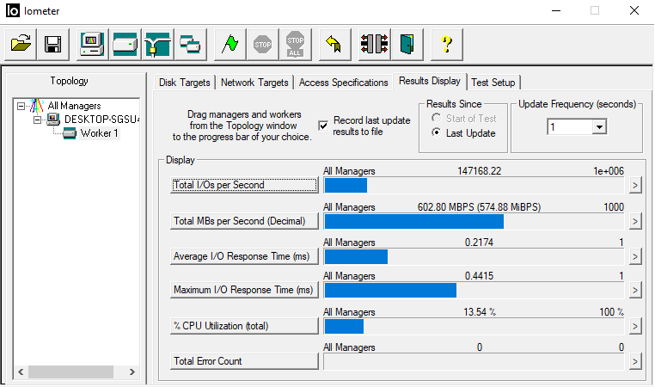This screenshot has width=655, height=387.
Task: Click the 13.54 % CPU value
Action: click(x=480, y=312)
